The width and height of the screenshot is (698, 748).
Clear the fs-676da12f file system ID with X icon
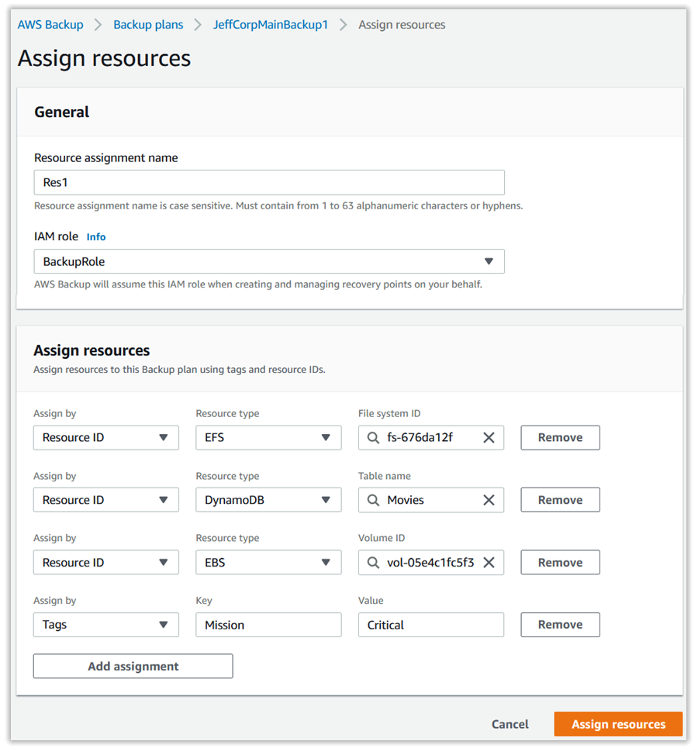pyautogui.click(x=489, y=437)
